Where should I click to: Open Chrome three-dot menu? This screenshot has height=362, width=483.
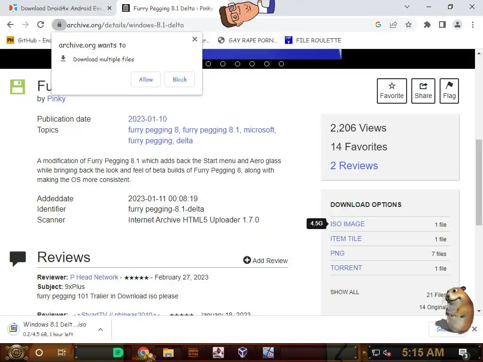tap(473, 25)
